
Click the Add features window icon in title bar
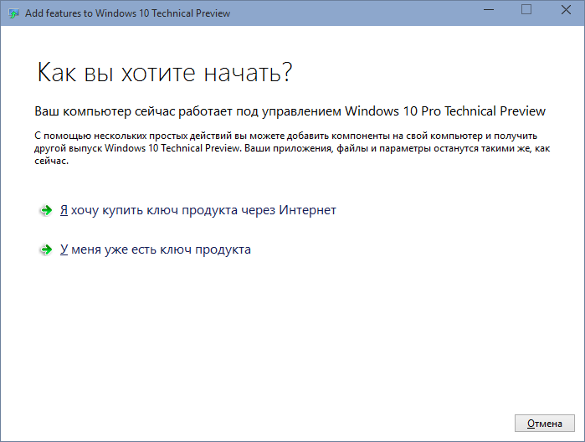pos(13,13)
